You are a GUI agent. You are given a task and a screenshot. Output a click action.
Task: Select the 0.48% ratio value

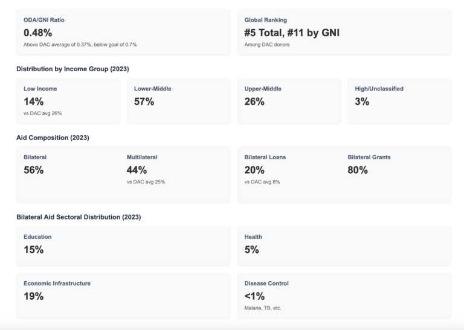click(x=38, y=33)
